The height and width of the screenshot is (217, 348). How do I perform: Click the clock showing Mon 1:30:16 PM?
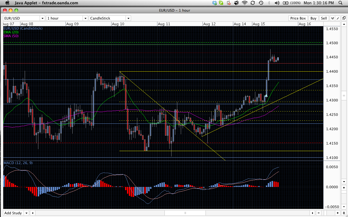point(319,3)
